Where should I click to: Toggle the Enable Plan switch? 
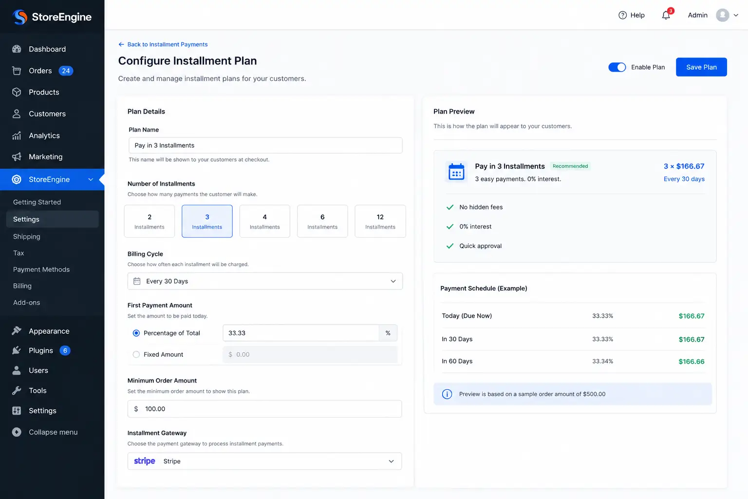(x=617, y=67)
